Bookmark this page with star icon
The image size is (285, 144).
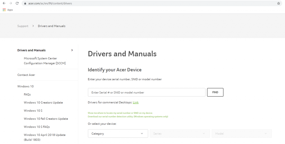tap(278, 3)
